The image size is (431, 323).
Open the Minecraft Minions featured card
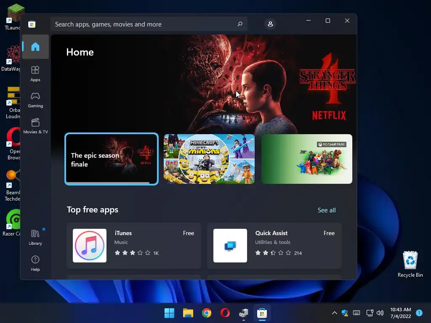[x=209, y=159]
